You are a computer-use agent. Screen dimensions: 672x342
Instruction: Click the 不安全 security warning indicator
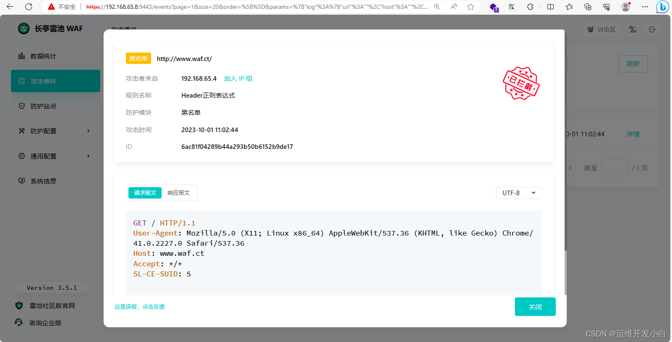pos(62,7)
